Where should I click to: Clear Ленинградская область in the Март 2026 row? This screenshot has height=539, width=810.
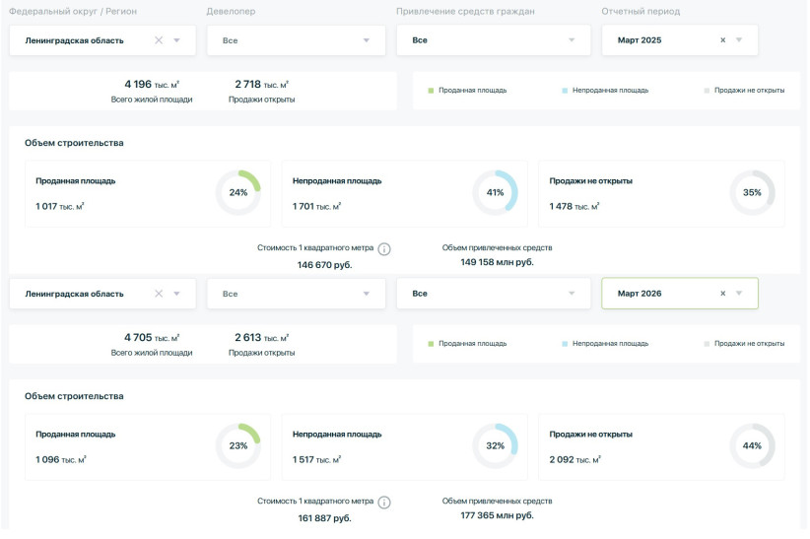point(159,294)
